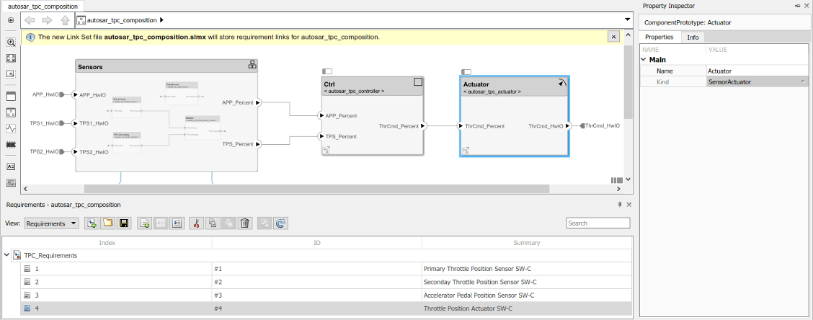Screen dimensions: 813x320
Task: Click the Index column header
Action: pos(107,243)
